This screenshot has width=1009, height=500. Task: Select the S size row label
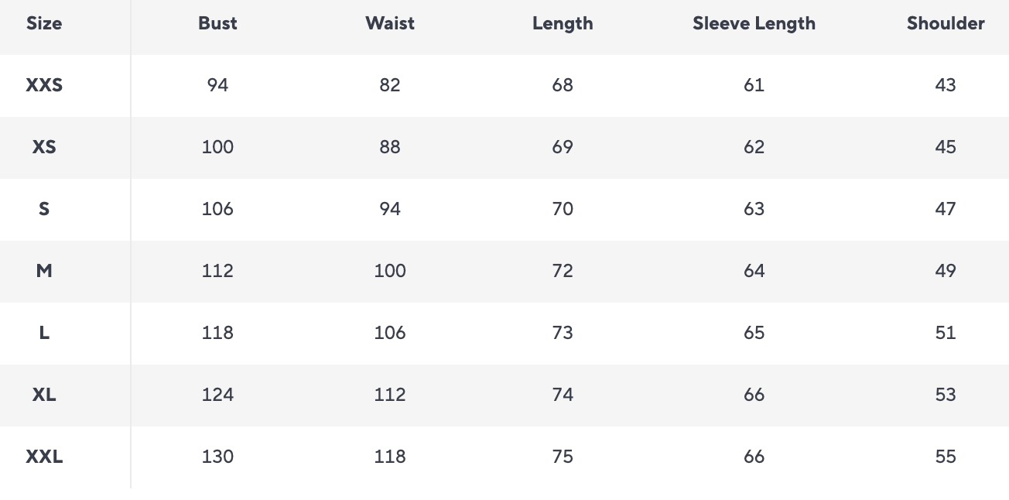44,209
